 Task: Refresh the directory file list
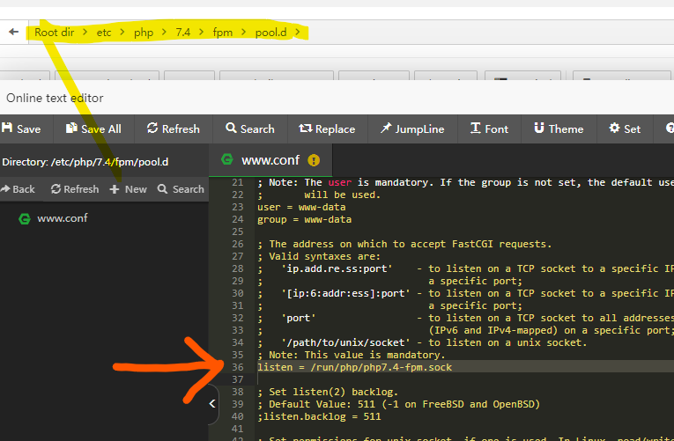tap(75, 189)
